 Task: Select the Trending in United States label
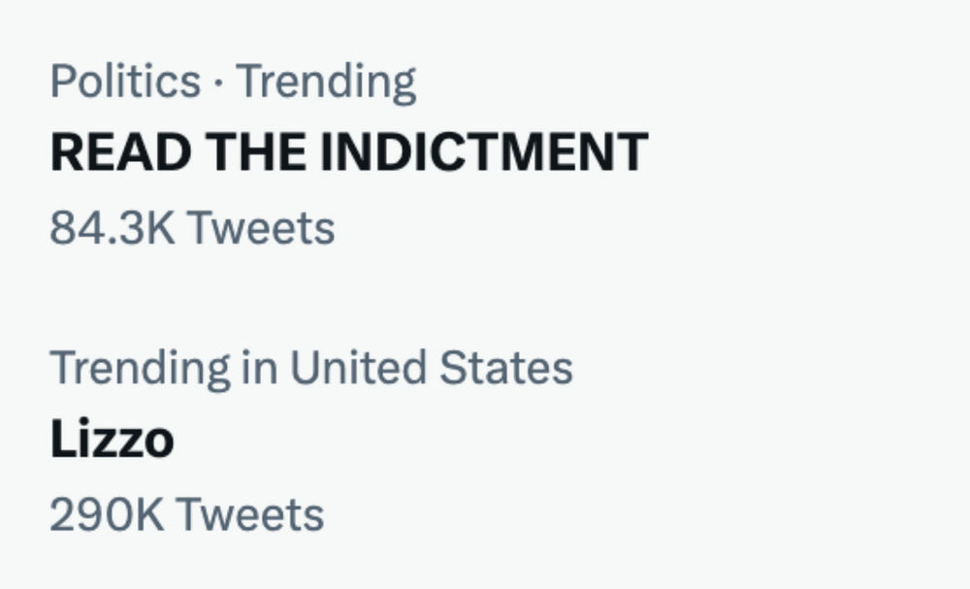(x=310, y=368)
